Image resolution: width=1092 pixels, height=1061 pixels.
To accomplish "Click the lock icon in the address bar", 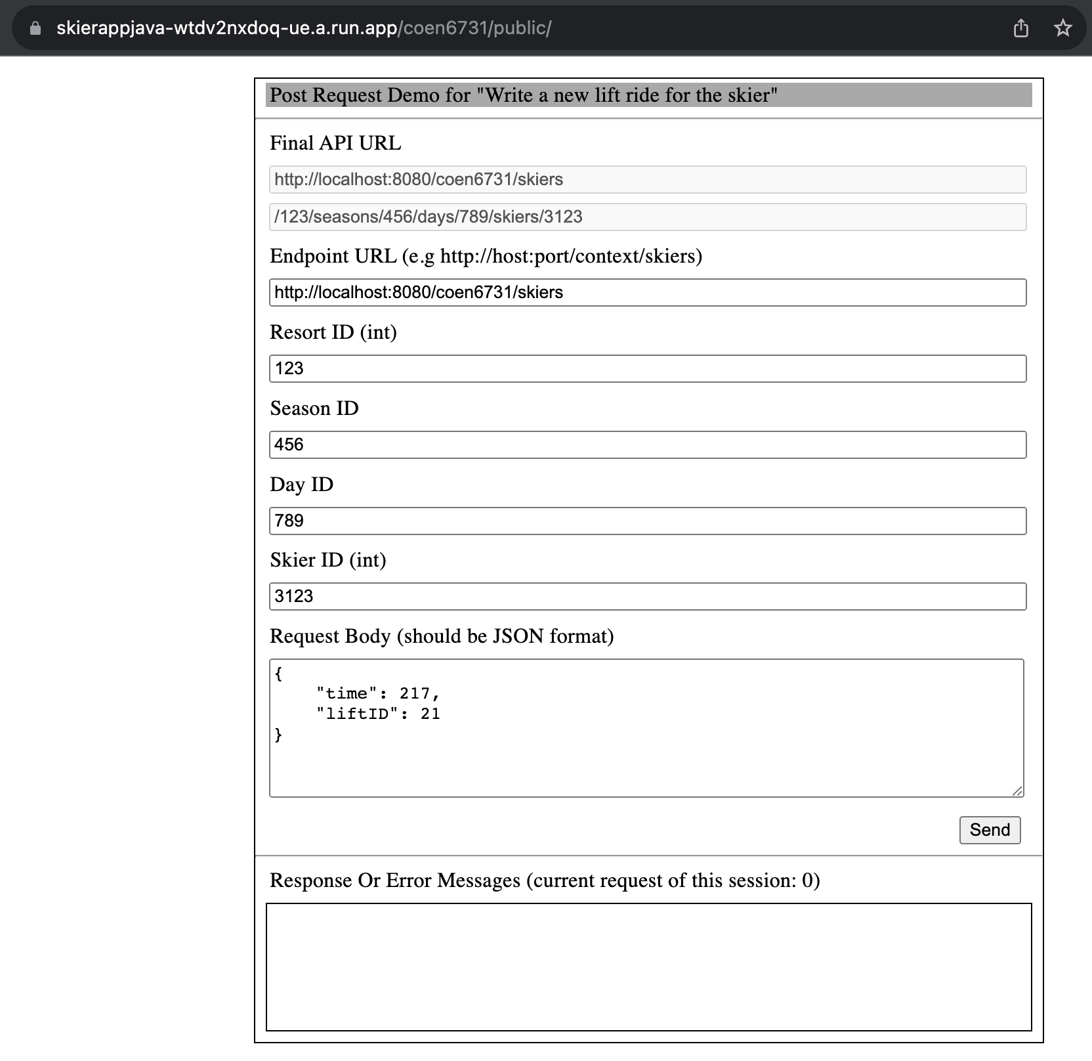I will pyautogui.click(x=35, y=28).
